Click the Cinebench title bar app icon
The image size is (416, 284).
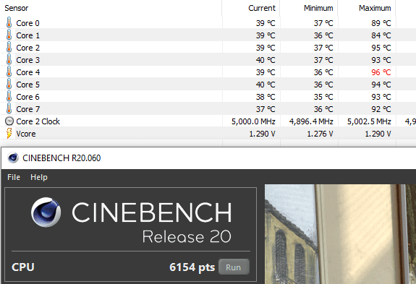[x=13, y=158]
